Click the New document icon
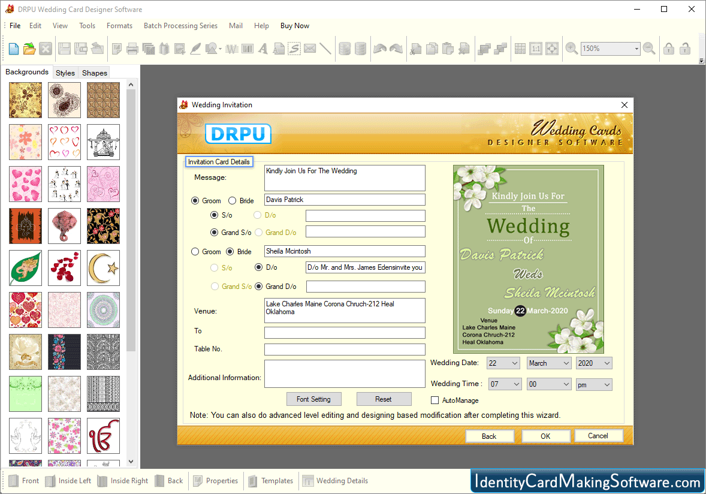The image size is (706, 494). [14, 49]
